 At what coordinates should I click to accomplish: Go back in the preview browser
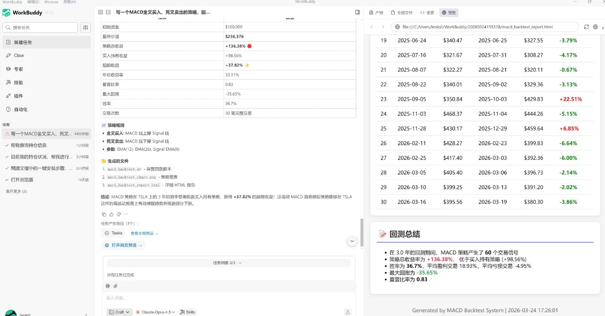372,27
